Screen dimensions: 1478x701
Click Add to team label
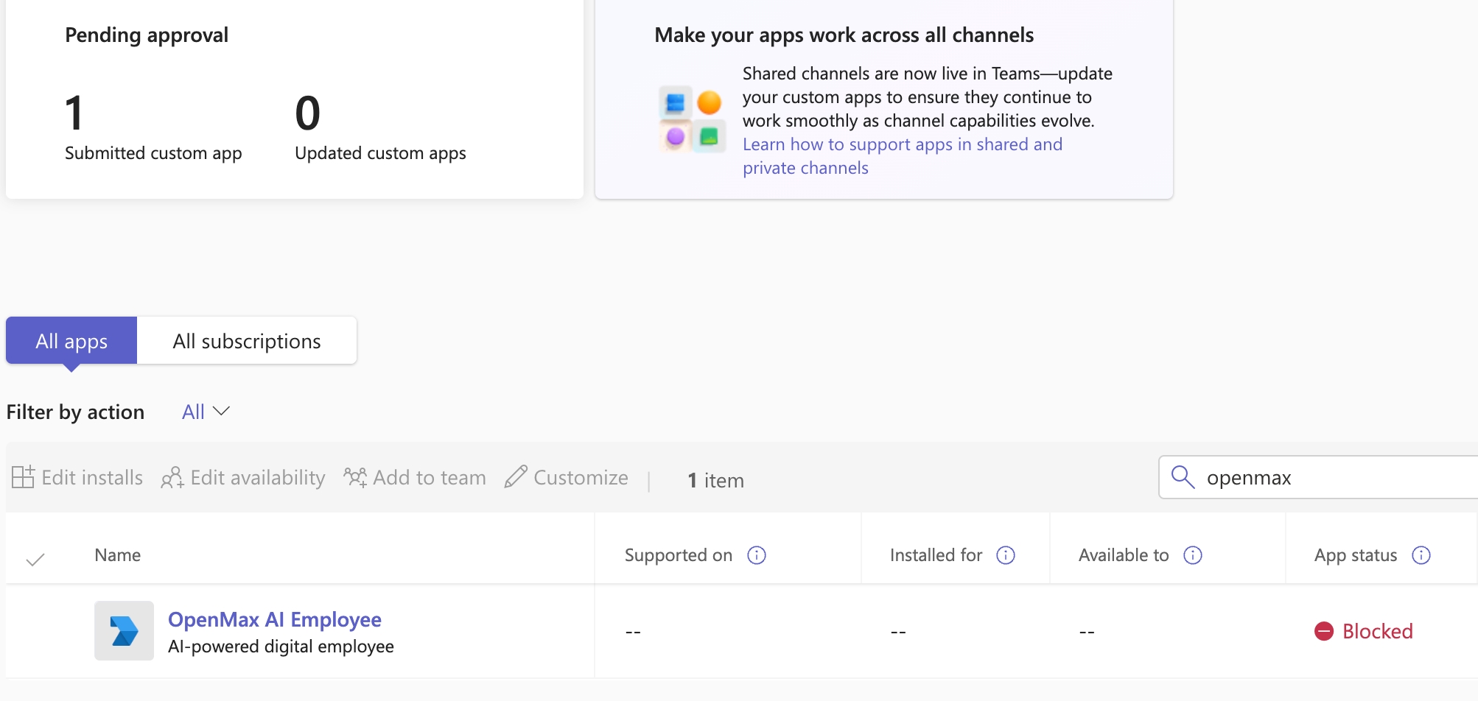pos(430,478)
